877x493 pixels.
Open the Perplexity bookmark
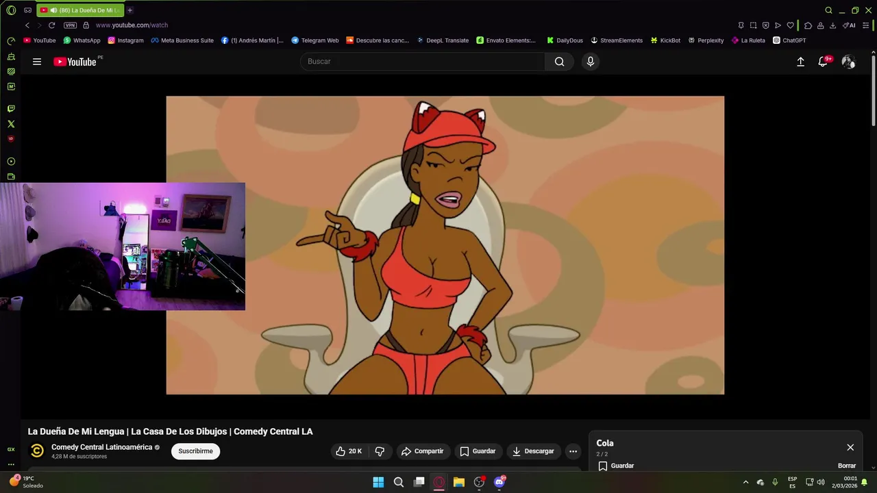706,40
